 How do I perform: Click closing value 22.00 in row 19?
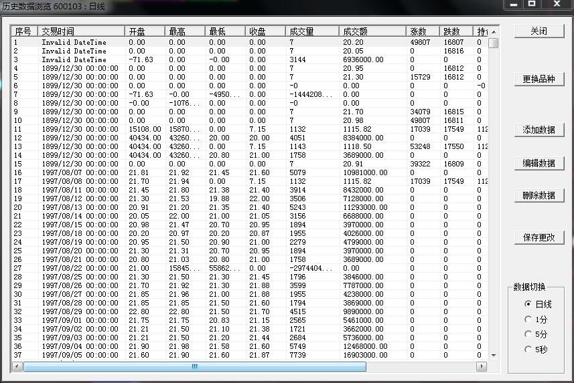pyautogui.click(x=259, y=199)
